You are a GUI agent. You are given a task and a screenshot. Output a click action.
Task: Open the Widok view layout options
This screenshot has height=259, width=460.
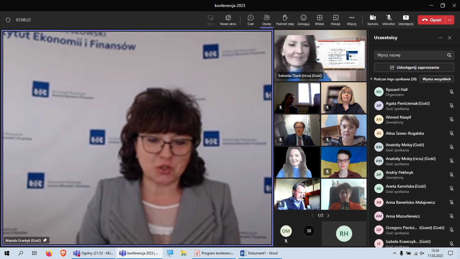(319, 20)
